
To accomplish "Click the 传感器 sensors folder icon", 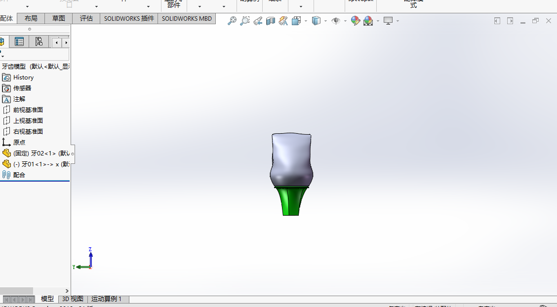I will click(x=6, y=88).
